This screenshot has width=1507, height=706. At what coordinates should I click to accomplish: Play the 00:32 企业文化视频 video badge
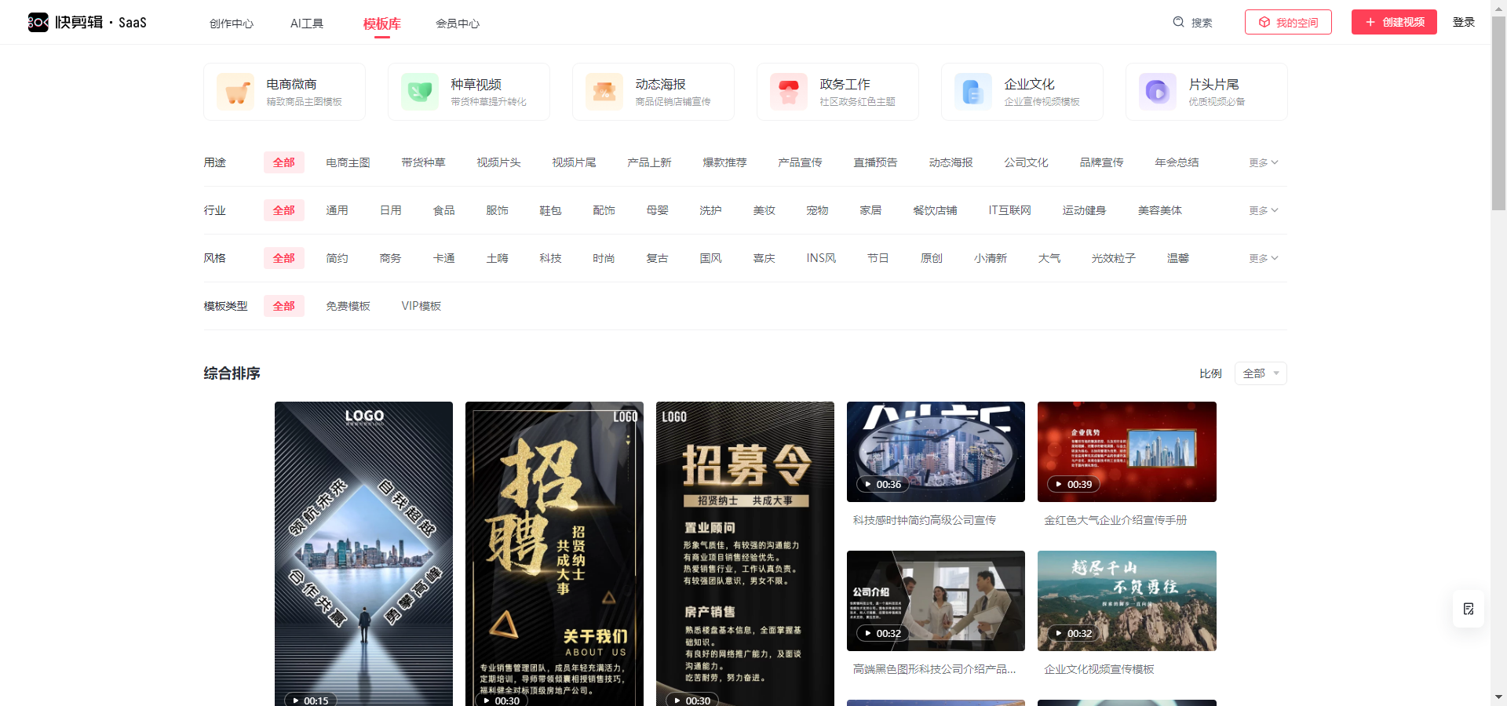(x=1073, y=633)
